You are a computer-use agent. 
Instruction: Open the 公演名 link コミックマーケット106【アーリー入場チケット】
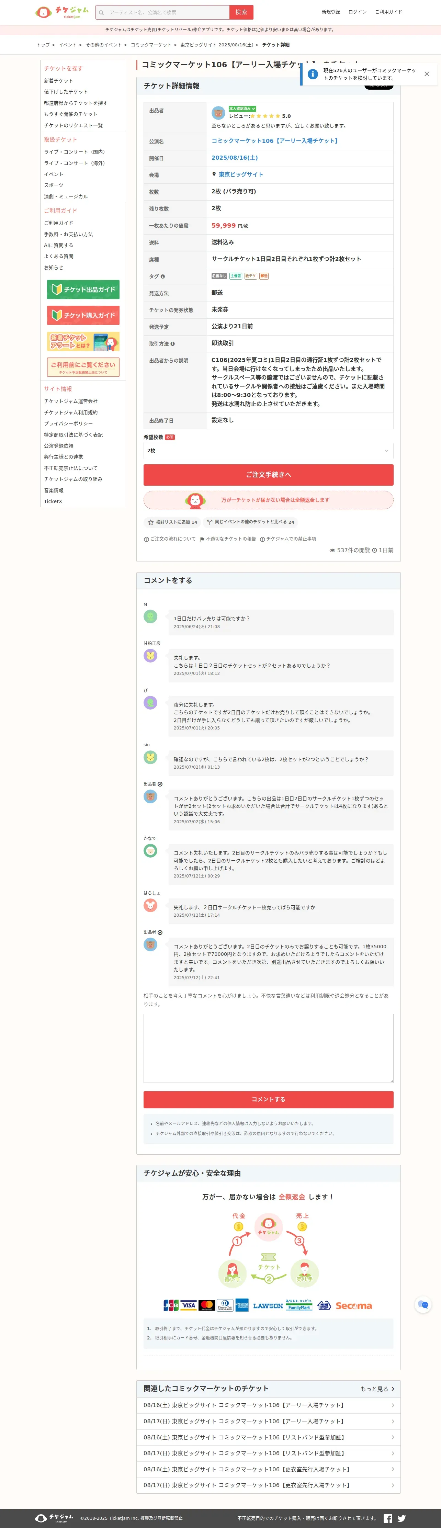point(275,141)
